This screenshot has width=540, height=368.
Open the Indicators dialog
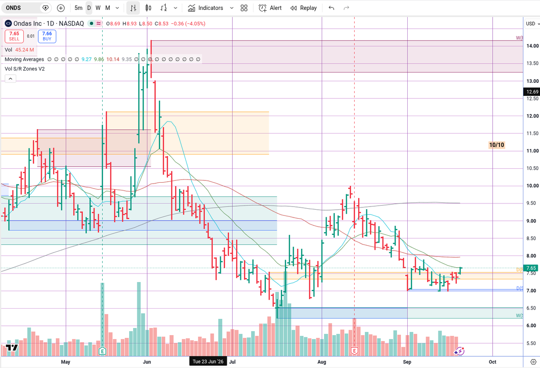point(205,8)
